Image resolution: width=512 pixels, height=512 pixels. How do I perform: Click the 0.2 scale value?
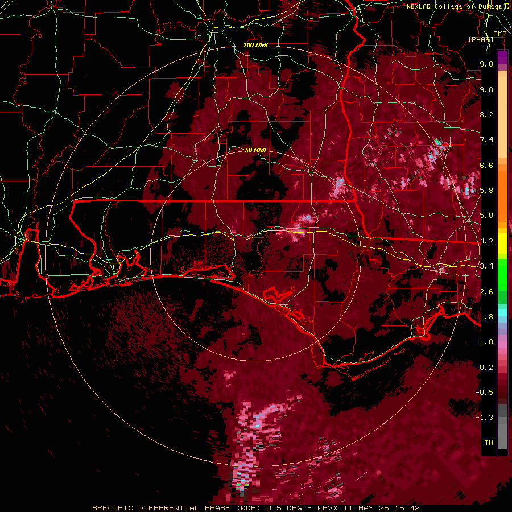486,368
